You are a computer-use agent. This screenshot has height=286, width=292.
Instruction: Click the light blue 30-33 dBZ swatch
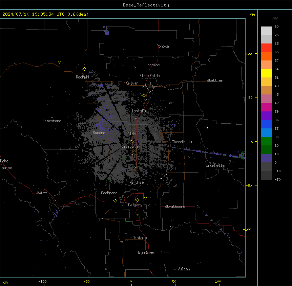coord(266,132)
